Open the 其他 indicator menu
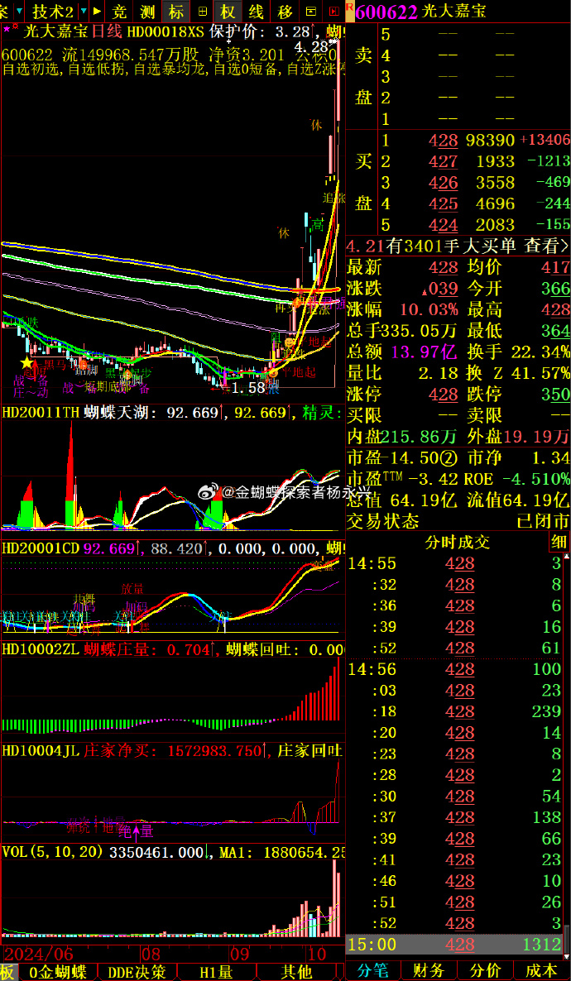Image resolution: width=571 pixels, height=981 pixels. coord(295,972)
